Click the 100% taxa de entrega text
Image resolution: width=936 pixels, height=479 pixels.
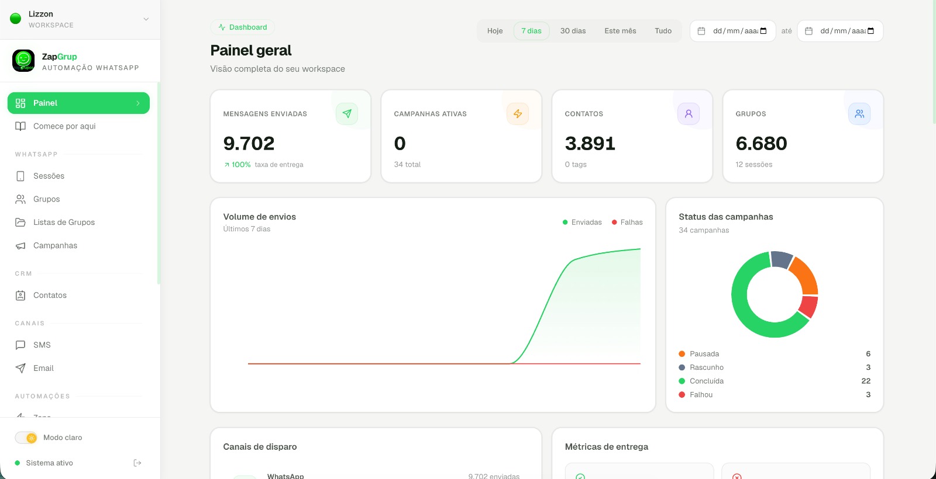point(264,165)
